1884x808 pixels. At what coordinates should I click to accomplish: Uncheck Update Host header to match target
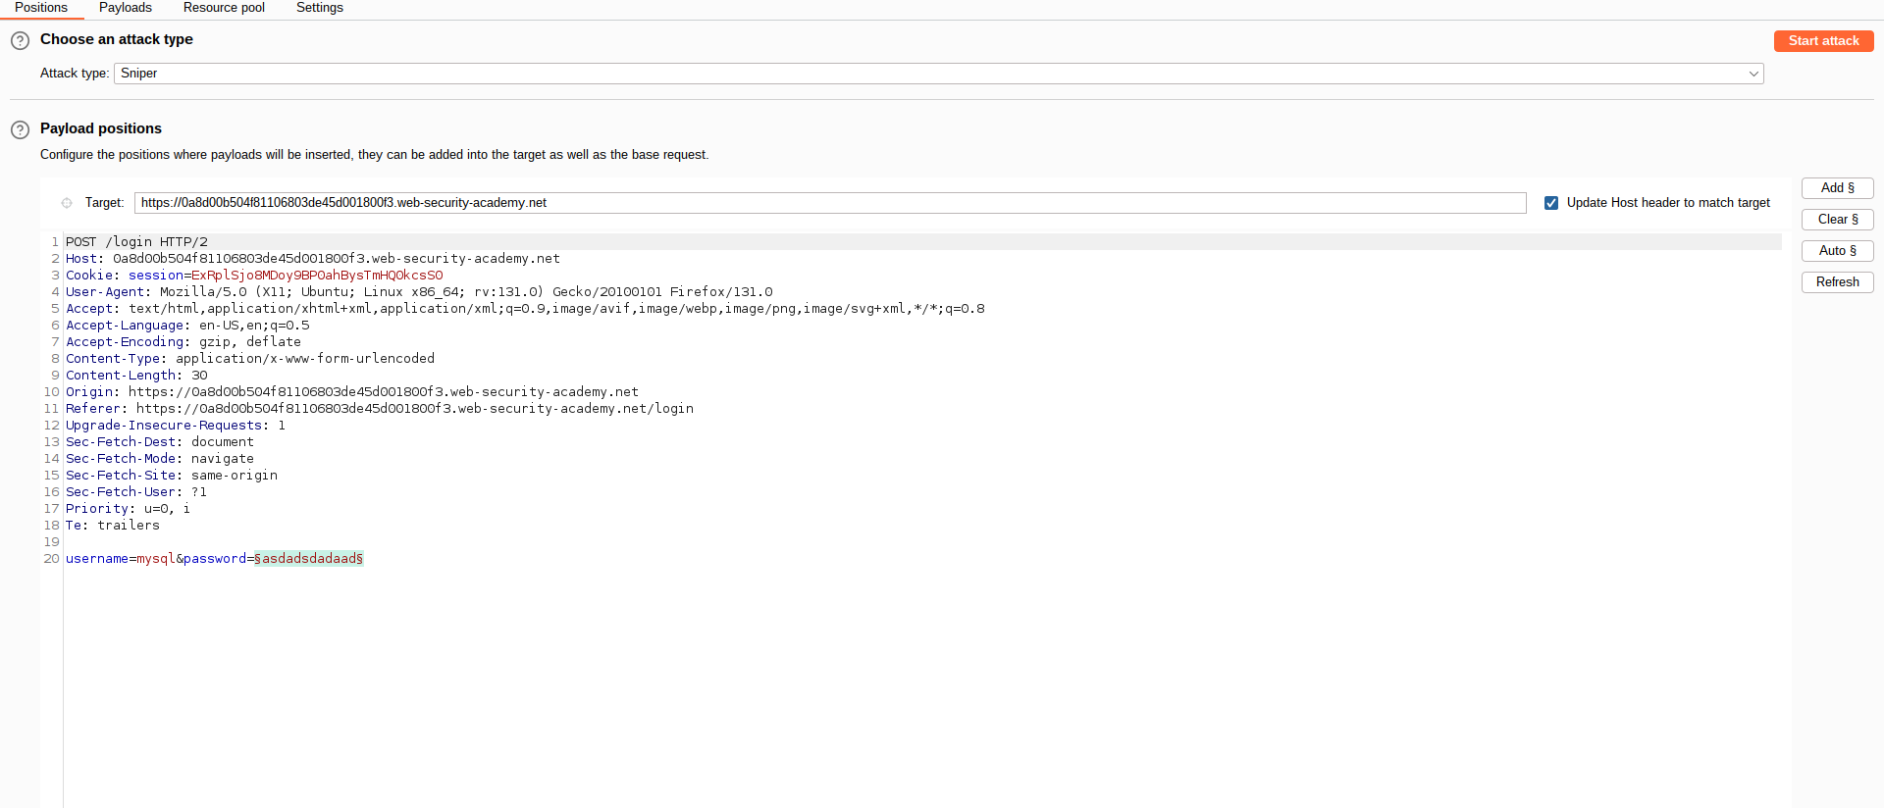point(1551,203)
